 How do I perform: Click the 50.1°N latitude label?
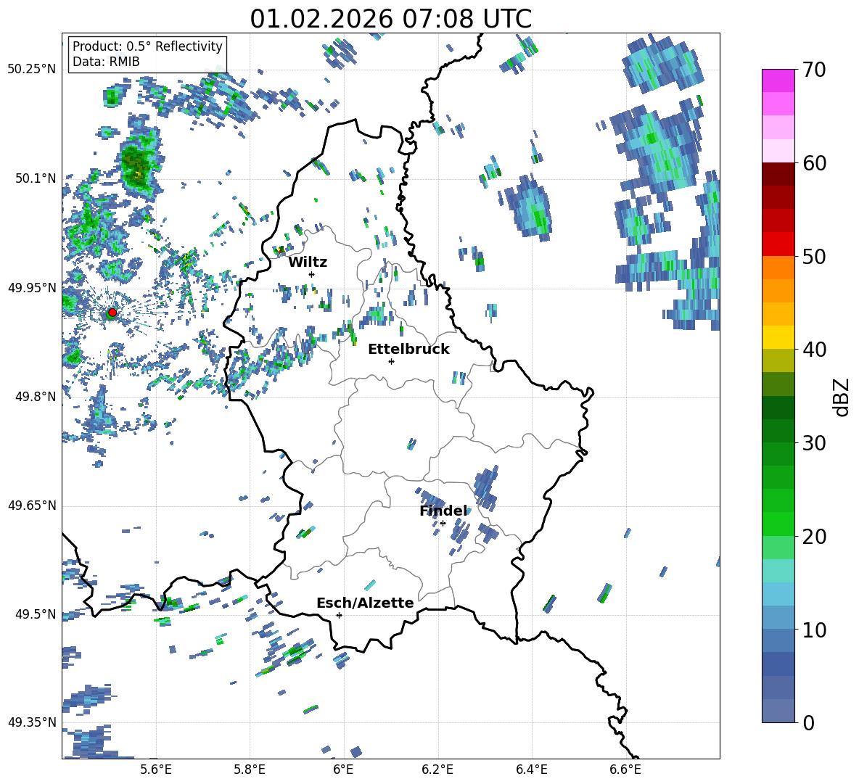36,178
